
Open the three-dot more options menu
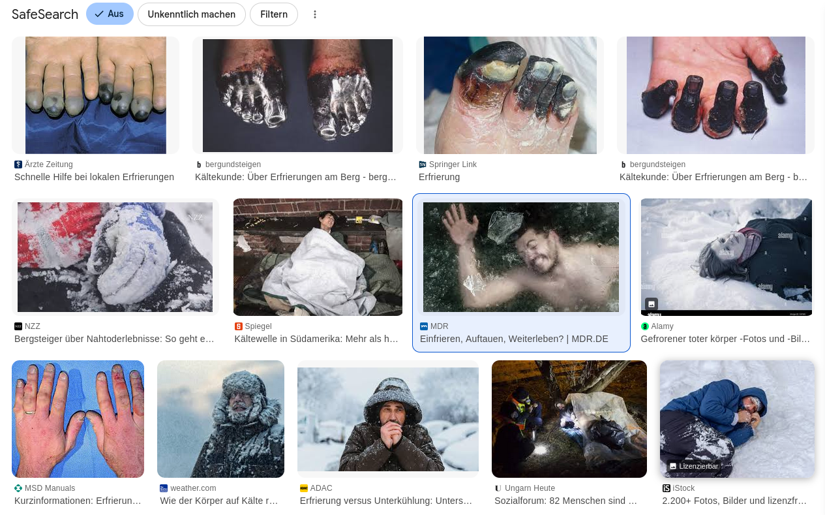315,14
